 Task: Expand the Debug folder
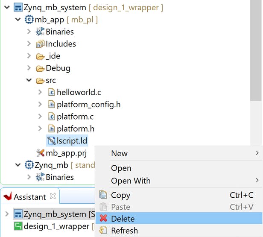(x=29, y=68)
